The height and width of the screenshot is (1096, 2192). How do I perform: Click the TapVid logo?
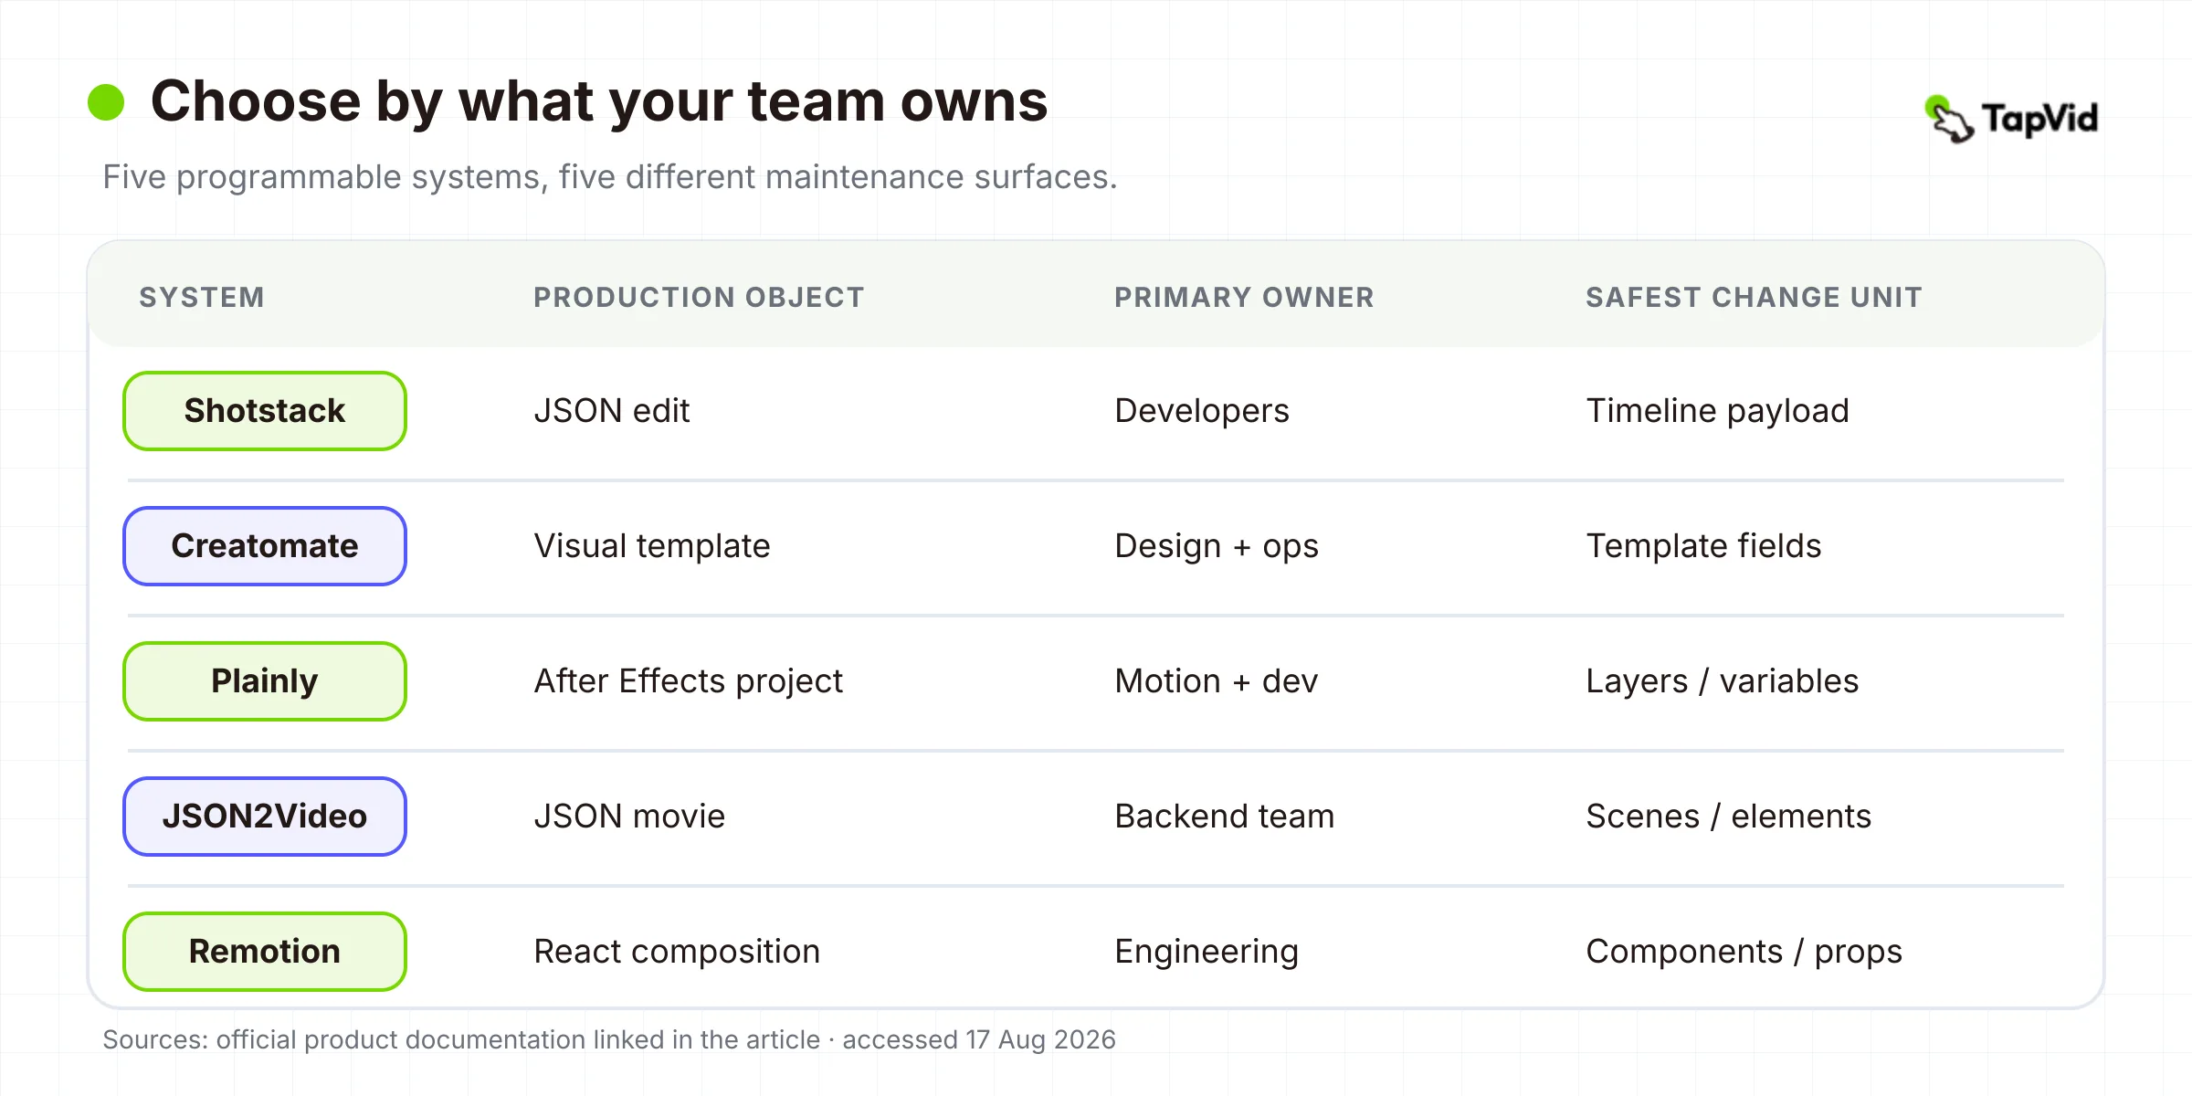coord(2011,119)
